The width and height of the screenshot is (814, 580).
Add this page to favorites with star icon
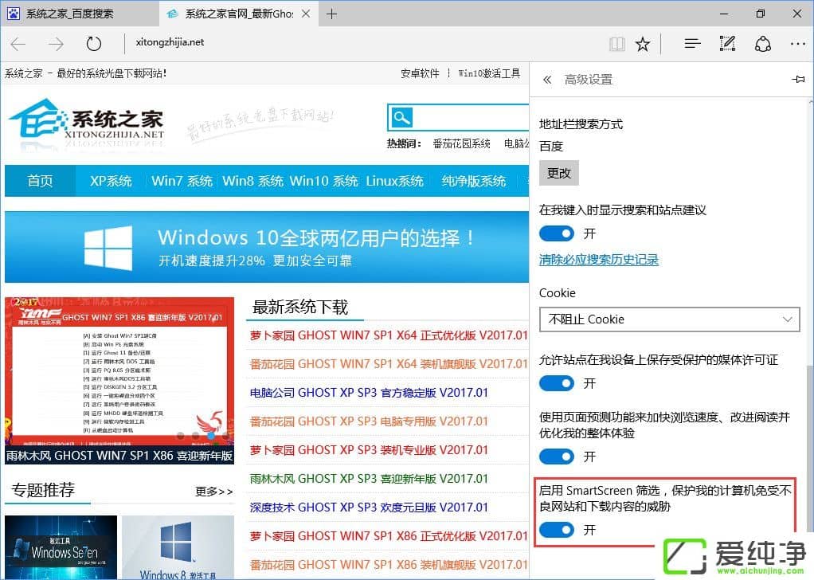tap(644, 44)
